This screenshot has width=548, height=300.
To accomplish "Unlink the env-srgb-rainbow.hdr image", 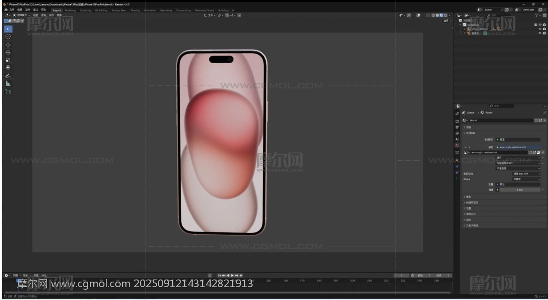I will coord(543,153).
